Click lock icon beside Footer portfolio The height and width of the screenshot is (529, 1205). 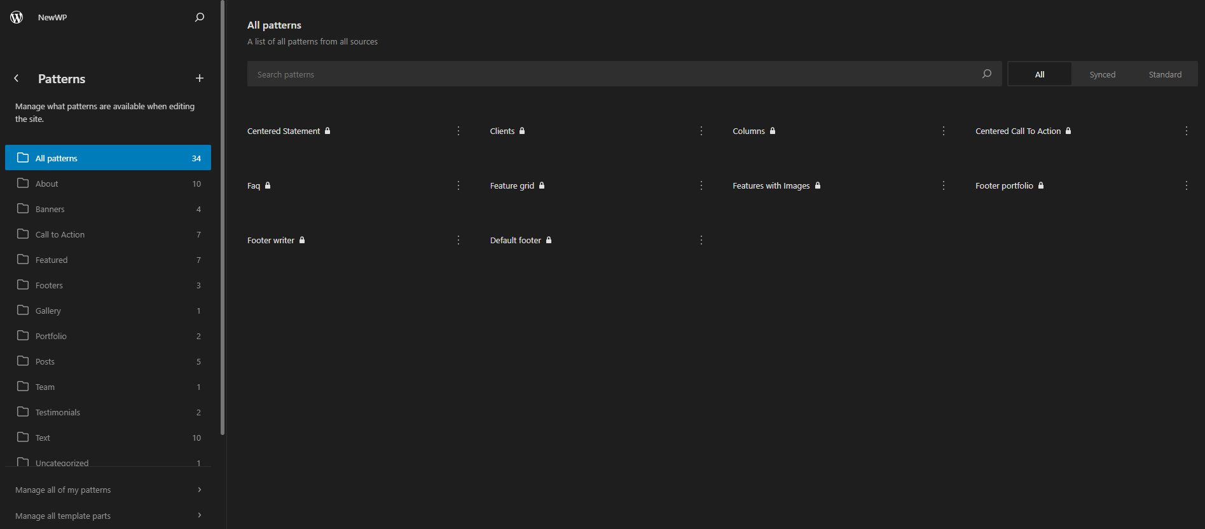(x=1041, y=185)
